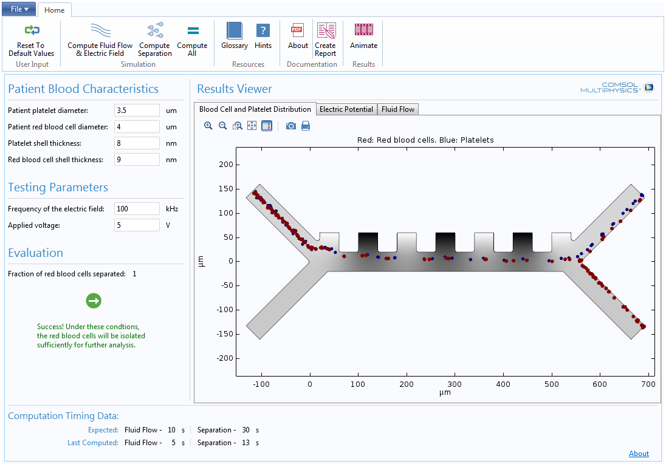666x464 pixels.
Task: Switch to Electric Potential tab
Action: click(346, 109)
